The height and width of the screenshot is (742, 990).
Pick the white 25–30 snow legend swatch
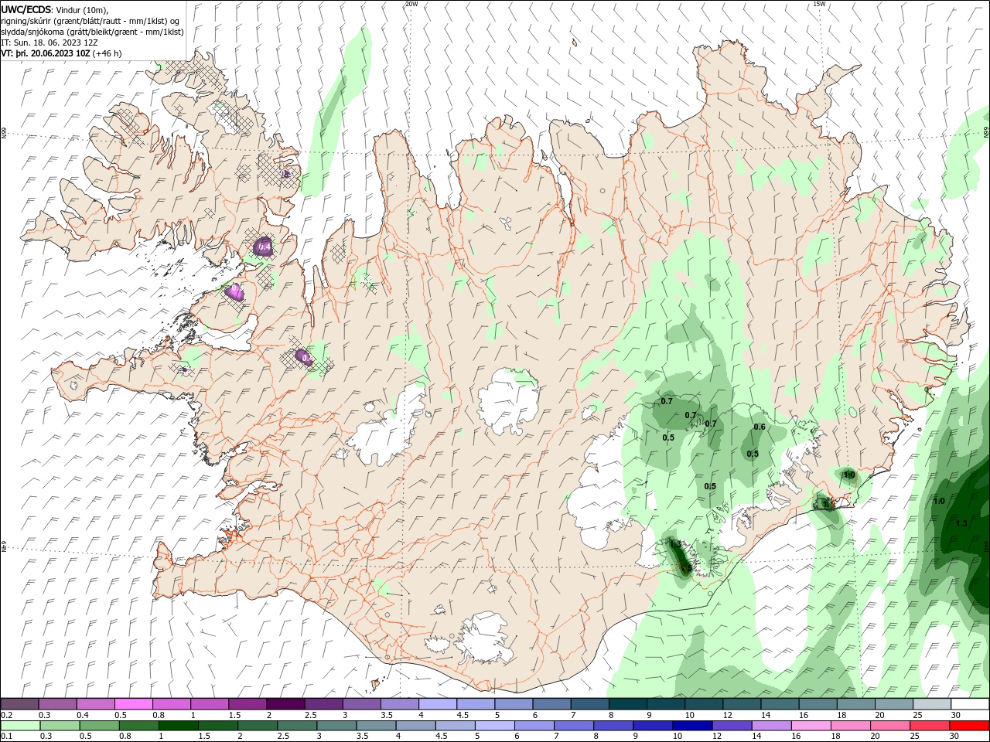click(969, 704)
